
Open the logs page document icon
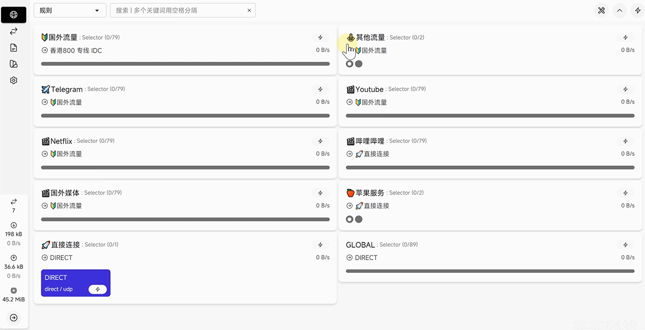click(x=13, y=48)
